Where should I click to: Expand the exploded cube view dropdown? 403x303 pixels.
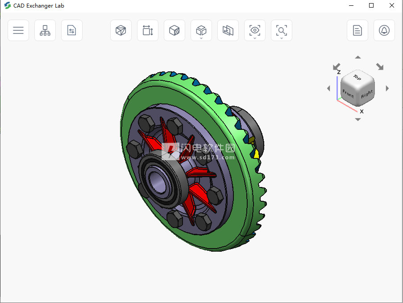click(x=201, y=31)
